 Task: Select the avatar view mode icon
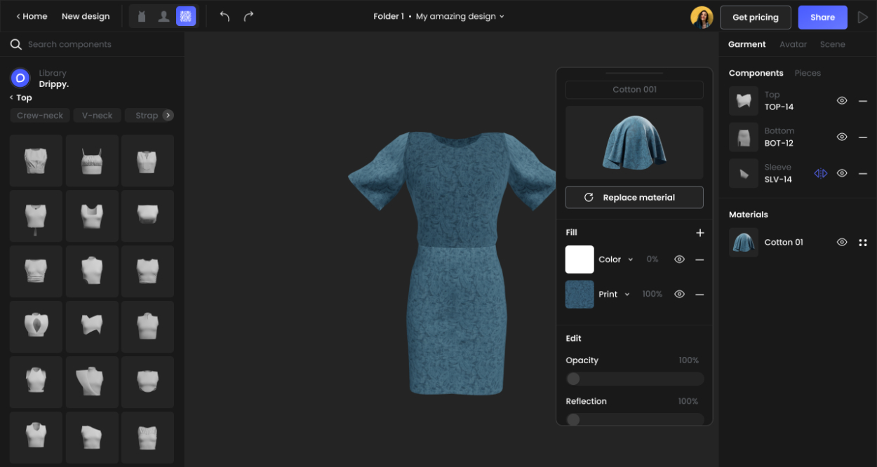click(x=163, y=16)
